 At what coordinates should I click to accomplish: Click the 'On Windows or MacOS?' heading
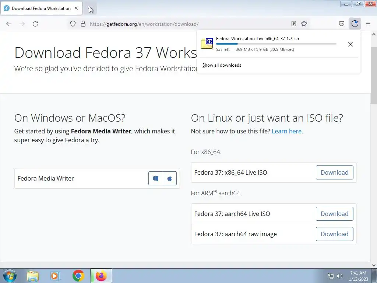coord(70,118)
